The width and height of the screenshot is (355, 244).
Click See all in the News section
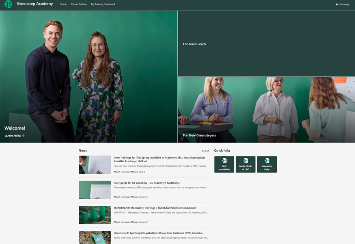point(205,151)
